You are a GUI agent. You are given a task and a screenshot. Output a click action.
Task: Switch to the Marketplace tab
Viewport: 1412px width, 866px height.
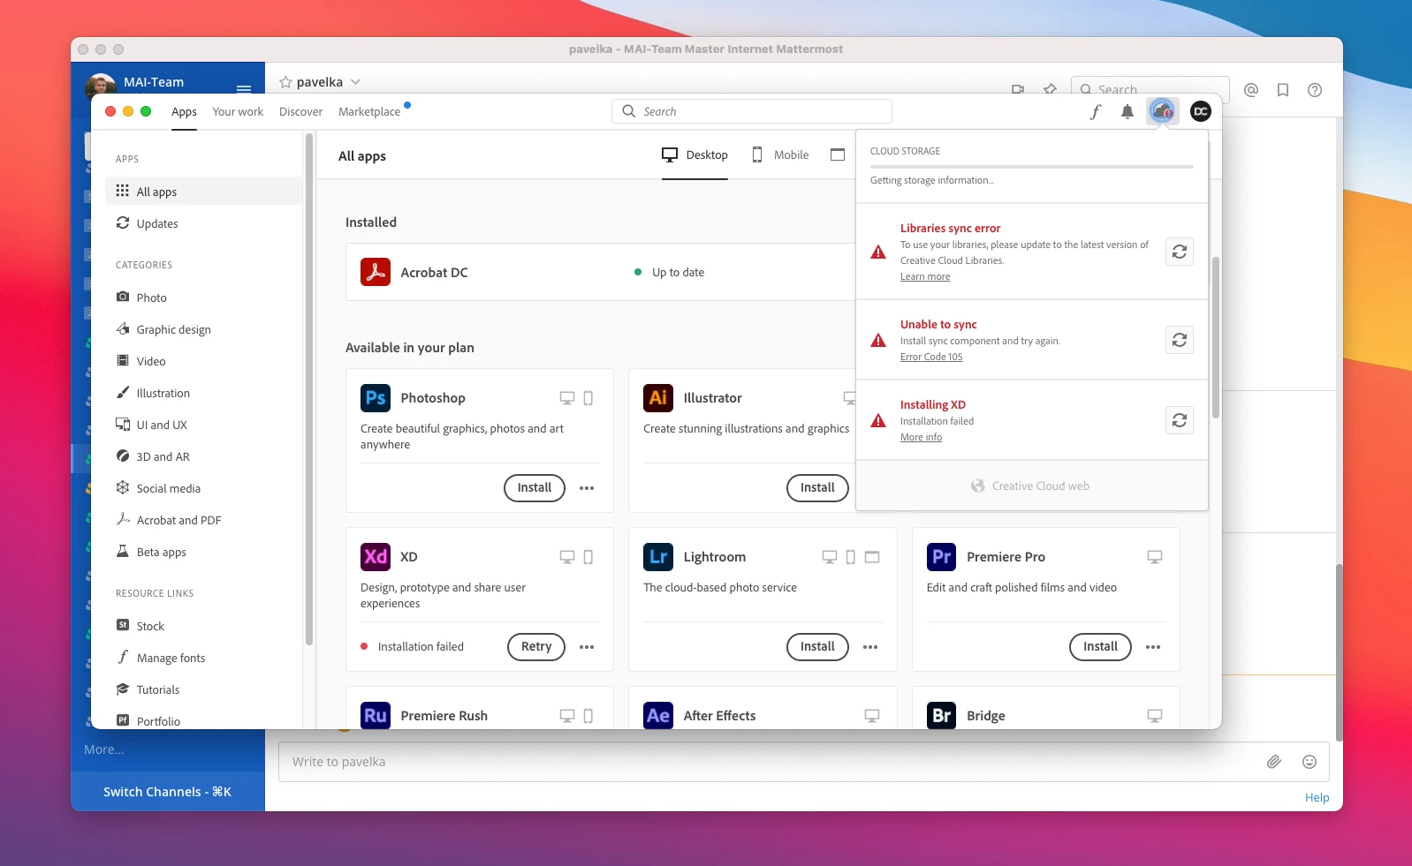click(369, 111)
